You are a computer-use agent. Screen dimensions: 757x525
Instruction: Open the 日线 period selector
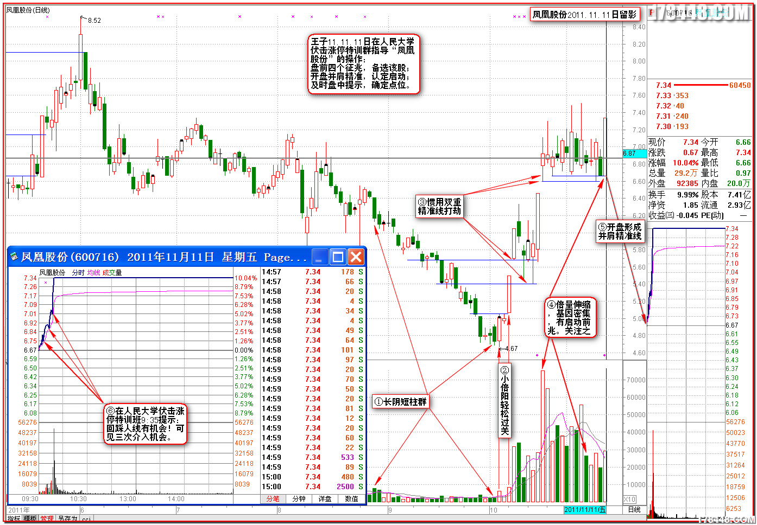[x=634, y=510]
